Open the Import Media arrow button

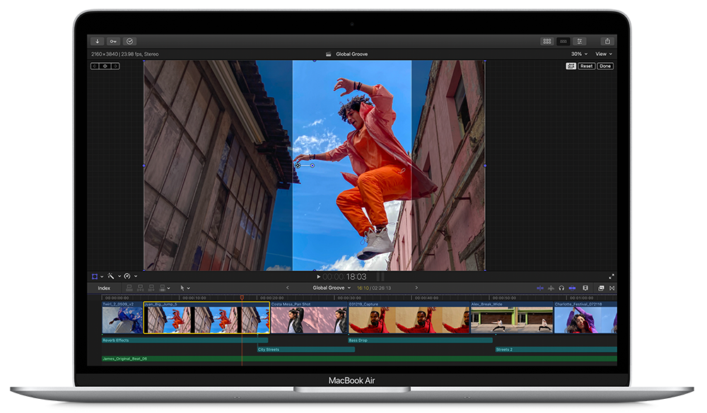98,41
